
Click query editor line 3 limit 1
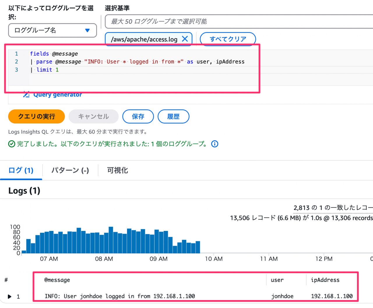coord(45,70)
